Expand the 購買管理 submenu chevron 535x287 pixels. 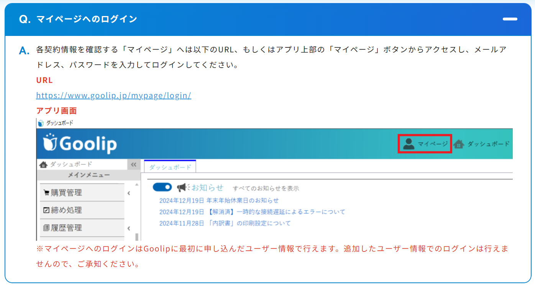pyautogui.click(x=129, y=193)
